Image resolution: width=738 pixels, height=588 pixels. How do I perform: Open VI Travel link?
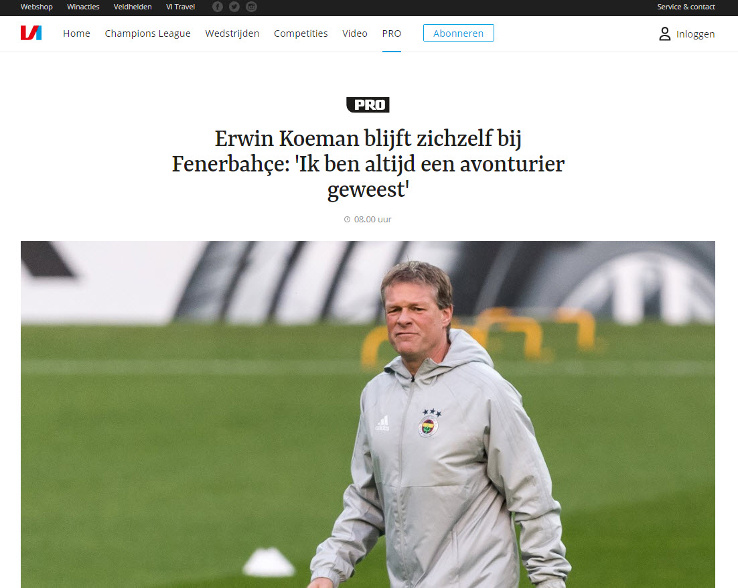[180, 7]
